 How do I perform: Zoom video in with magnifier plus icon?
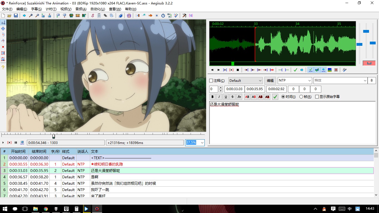tap(31, 16)
